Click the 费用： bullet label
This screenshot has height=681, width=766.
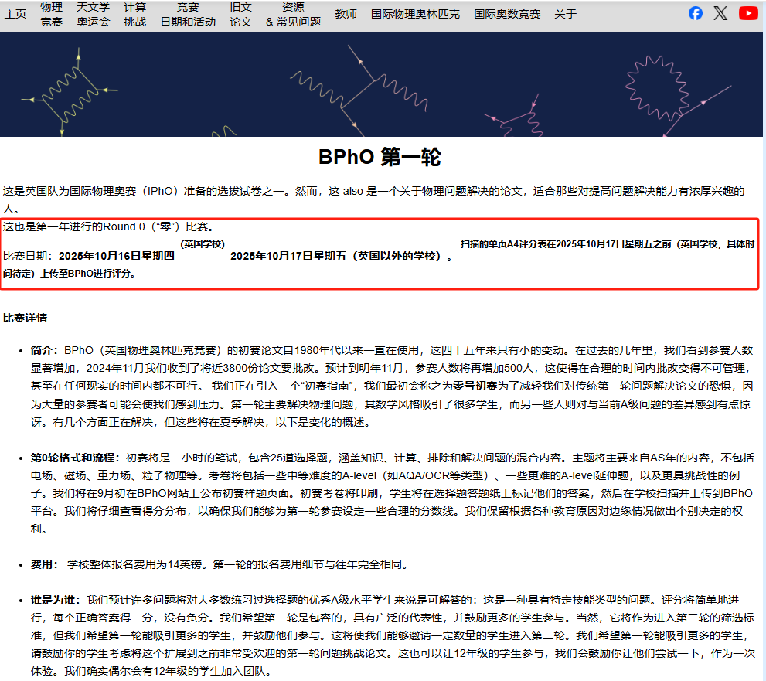pos(46,564)
